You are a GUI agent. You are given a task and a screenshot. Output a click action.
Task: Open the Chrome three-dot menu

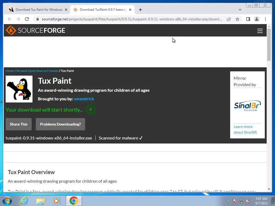pos(265,19)
